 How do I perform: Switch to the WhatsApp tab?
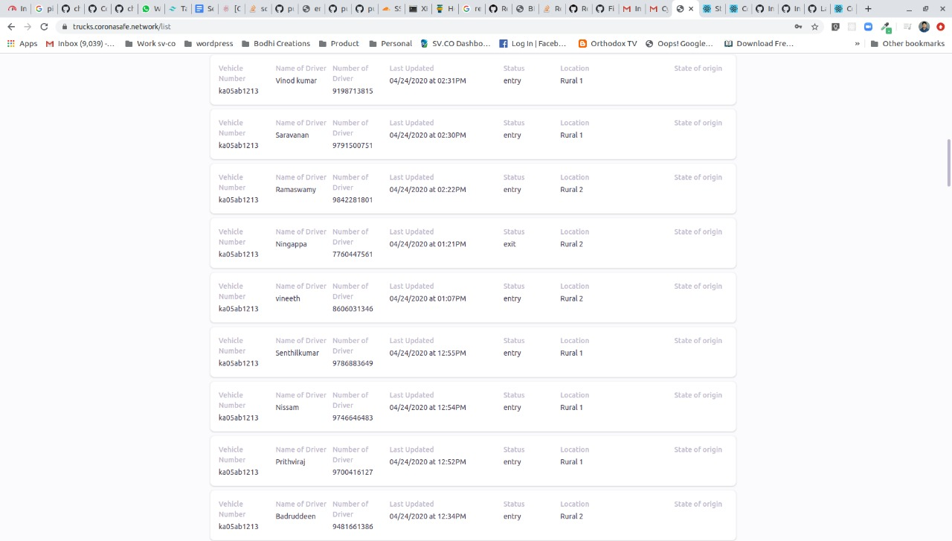click(x=151, y=9)
